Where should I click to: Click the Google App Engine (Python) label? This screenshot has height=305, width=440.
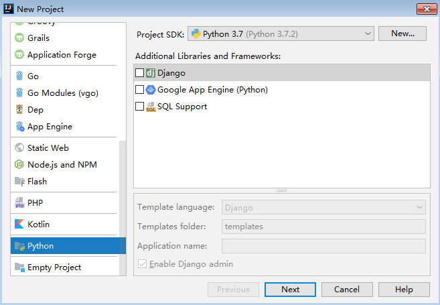click(212, 90)
